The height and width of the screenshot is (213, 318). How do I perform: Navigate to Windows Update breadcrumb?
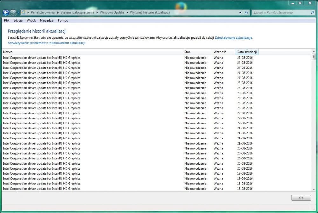point(112,13)
